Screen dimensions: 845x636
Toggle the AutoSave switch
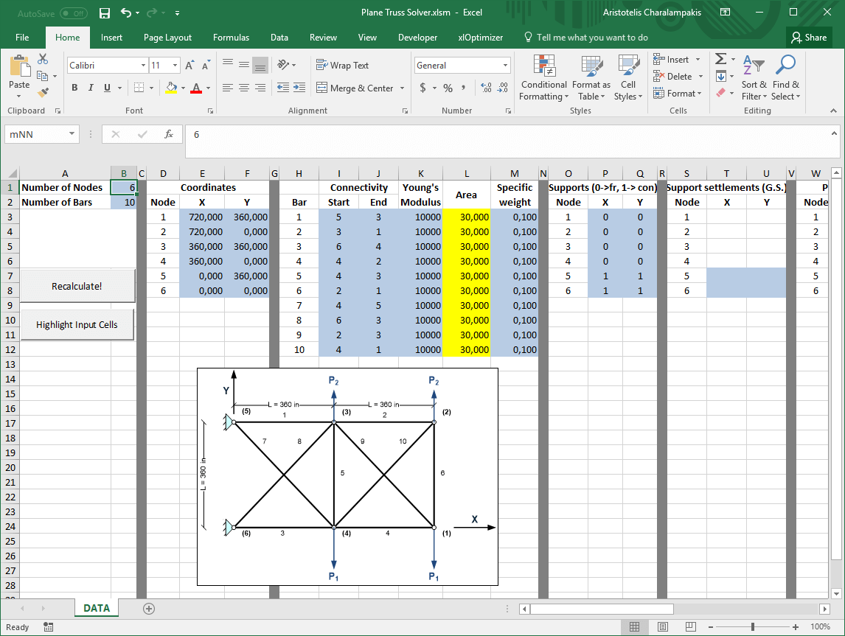click(x=73, y=13)
